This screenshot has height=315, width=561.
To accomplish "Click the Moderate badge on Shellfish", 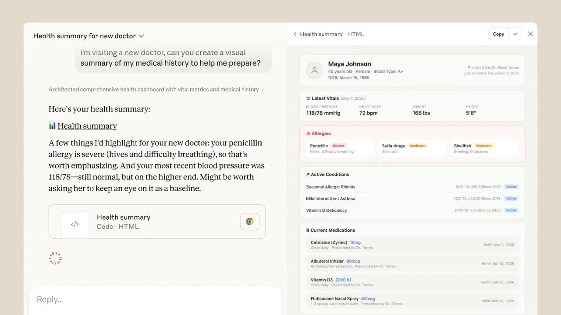I will (x=484, y=146).
